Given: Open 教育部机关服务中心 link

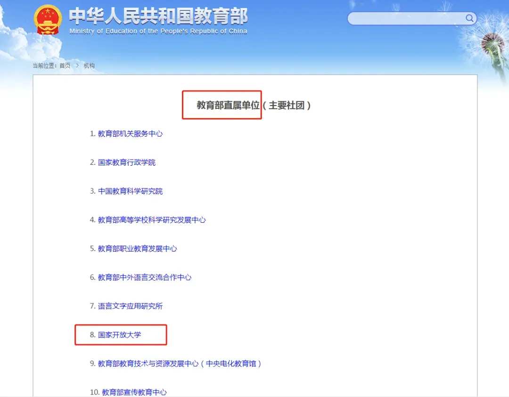Looking at the screenshot, I should pyautogui.click(x=130, y=134).
